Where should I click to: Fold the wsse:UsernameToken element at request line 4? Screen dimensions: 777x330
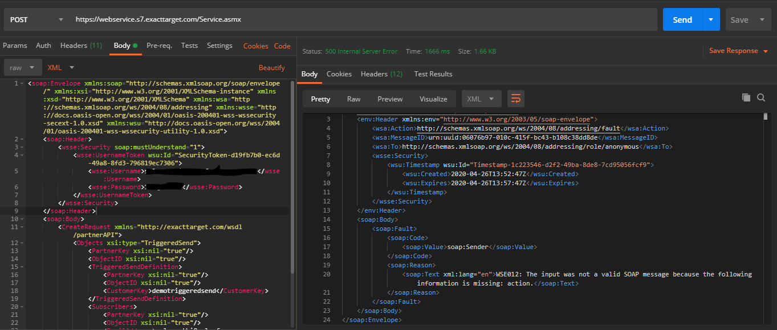point(23,155)
